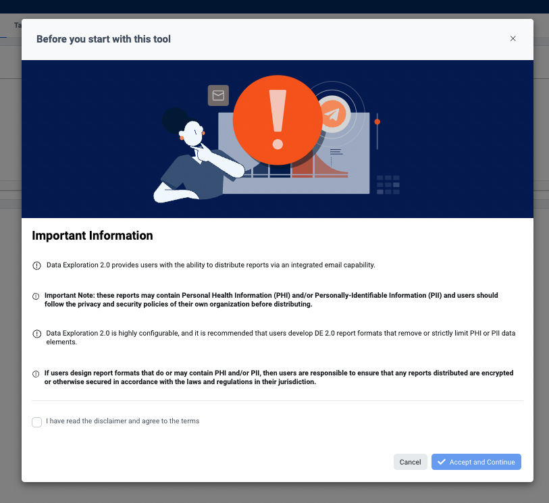The height and width of the screenshot is (503, 549).
Task: Click the Accept and Continue button text
Action: point(482,462)
